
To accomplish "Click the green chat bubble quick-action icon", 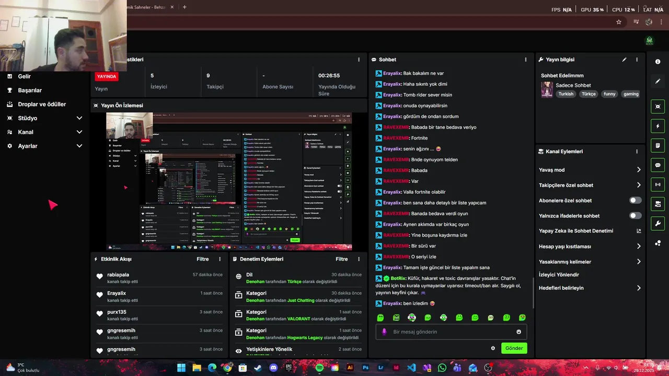I will 658,165.
